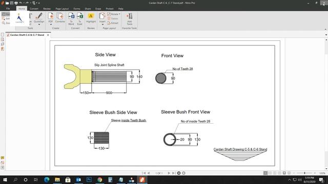This screenshot has height=184, width=328.
Task: Expand PDF create dropdown arrow
Action: coord(51,25)
